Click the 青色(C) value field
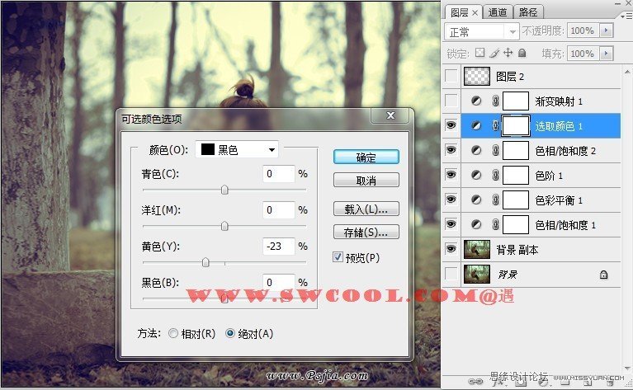 [279, 174]
